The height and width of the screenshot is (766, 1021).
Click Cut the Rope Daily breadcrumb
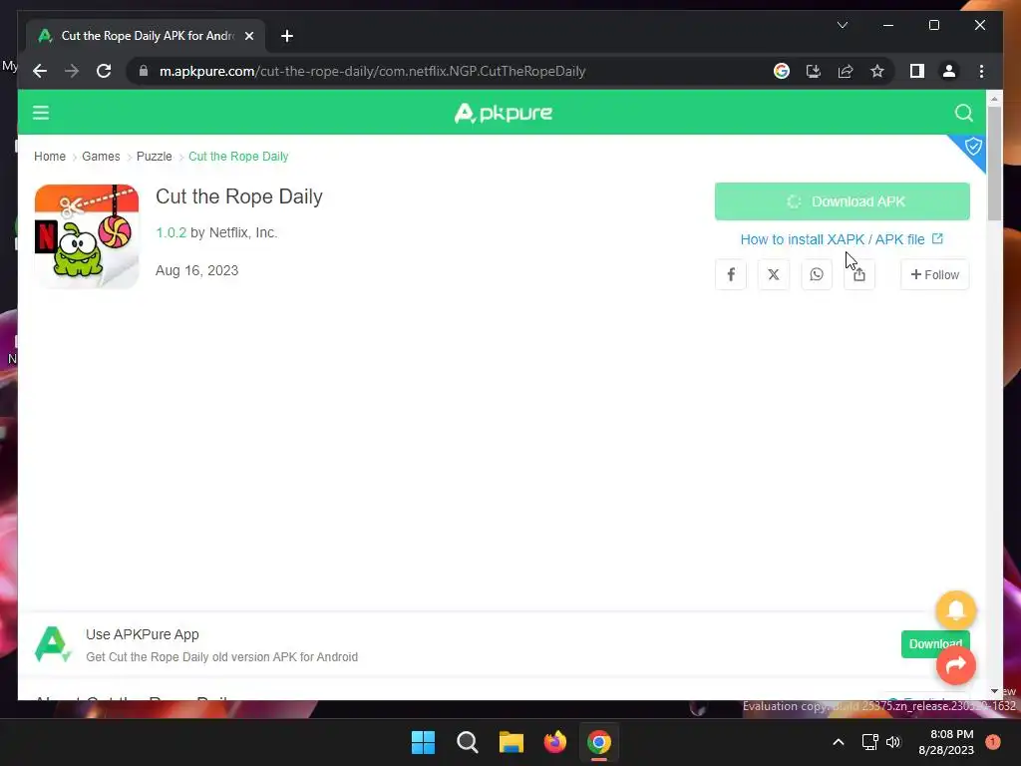pyautogui.click(x=238, y=157)
